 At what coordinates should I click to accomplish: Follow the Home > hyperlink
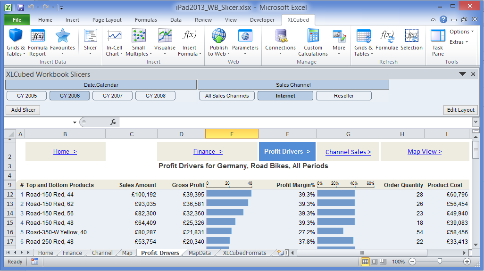pyautogui.click(x=65, y=151)
